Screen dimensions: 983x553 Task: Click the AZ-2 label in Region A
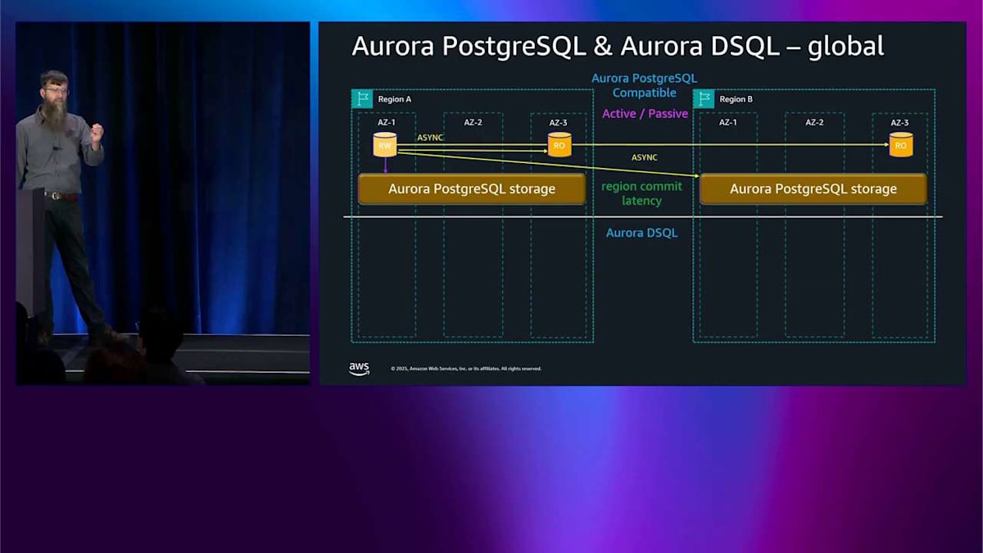473,122
